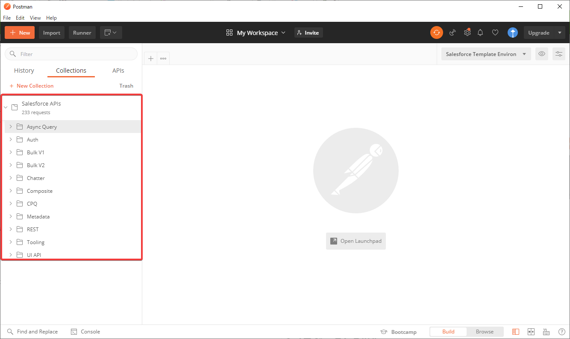Open the Upgrade dropdown arrow
The image size is (570, 339).
[560, 32]
